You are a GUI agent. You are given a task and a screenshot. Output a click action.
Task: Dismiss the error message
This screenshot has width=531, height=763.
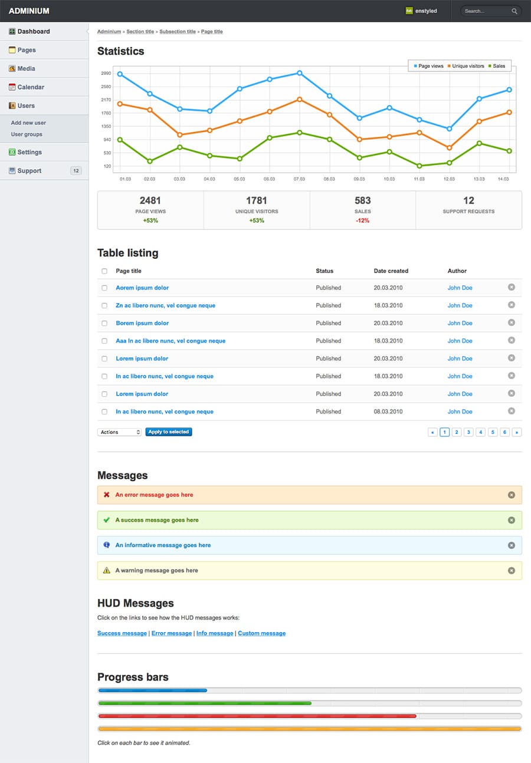[512, 495]
